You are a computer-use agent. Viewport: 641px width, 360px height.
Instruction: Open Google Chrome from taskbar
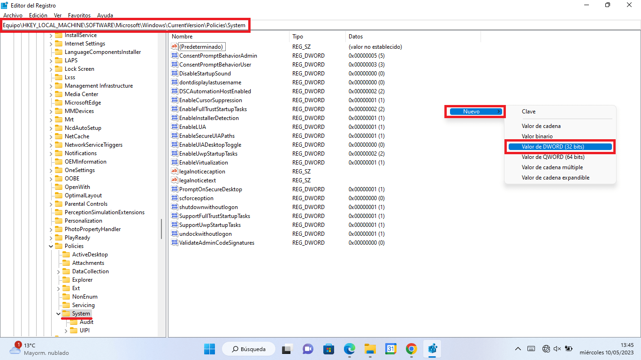pyautogui.click(x=412, y=349)
